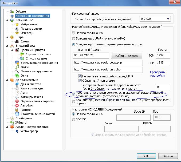Viewport: 181px width, 162px height.
Task: Click the Web-сервер icon in tree
Action: click(17, 131)
